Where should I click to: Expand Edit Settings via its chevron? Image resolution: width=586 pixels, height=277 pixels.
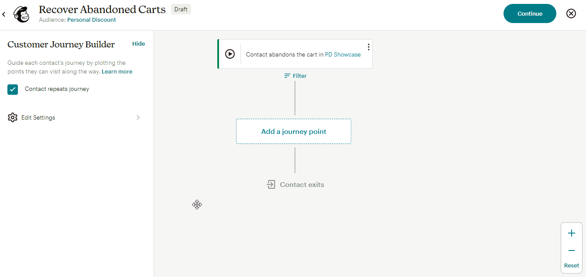[x=138, y=117]
